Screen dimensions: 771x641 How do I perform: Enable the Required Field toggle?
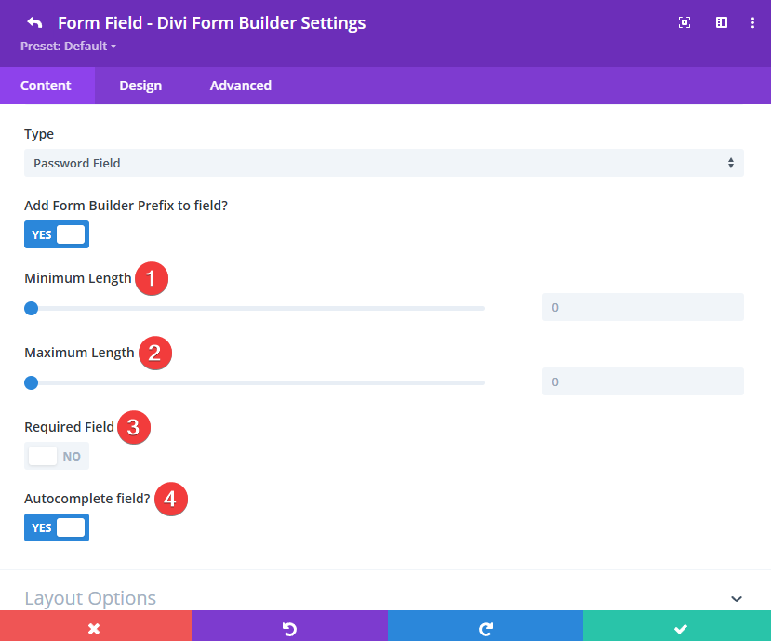coord(57,456)
